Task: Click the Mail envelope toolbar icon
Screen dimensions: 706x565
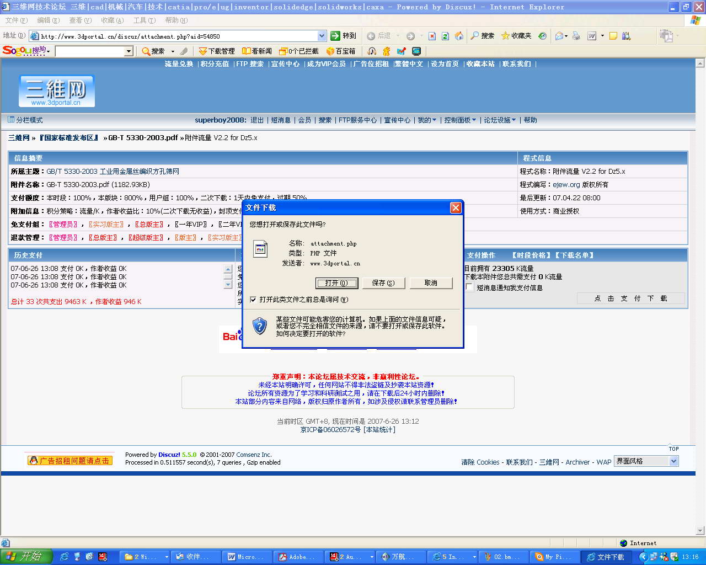Action: click(x=559, y=36)
